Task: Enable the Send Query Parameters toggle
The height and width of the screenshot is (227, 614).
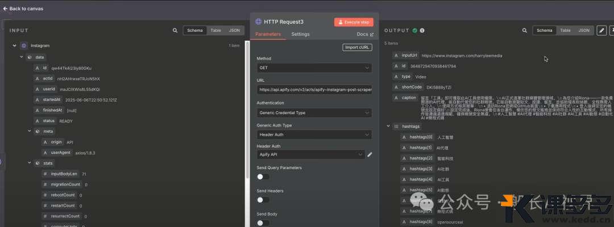Action: (x=263, y=177)
